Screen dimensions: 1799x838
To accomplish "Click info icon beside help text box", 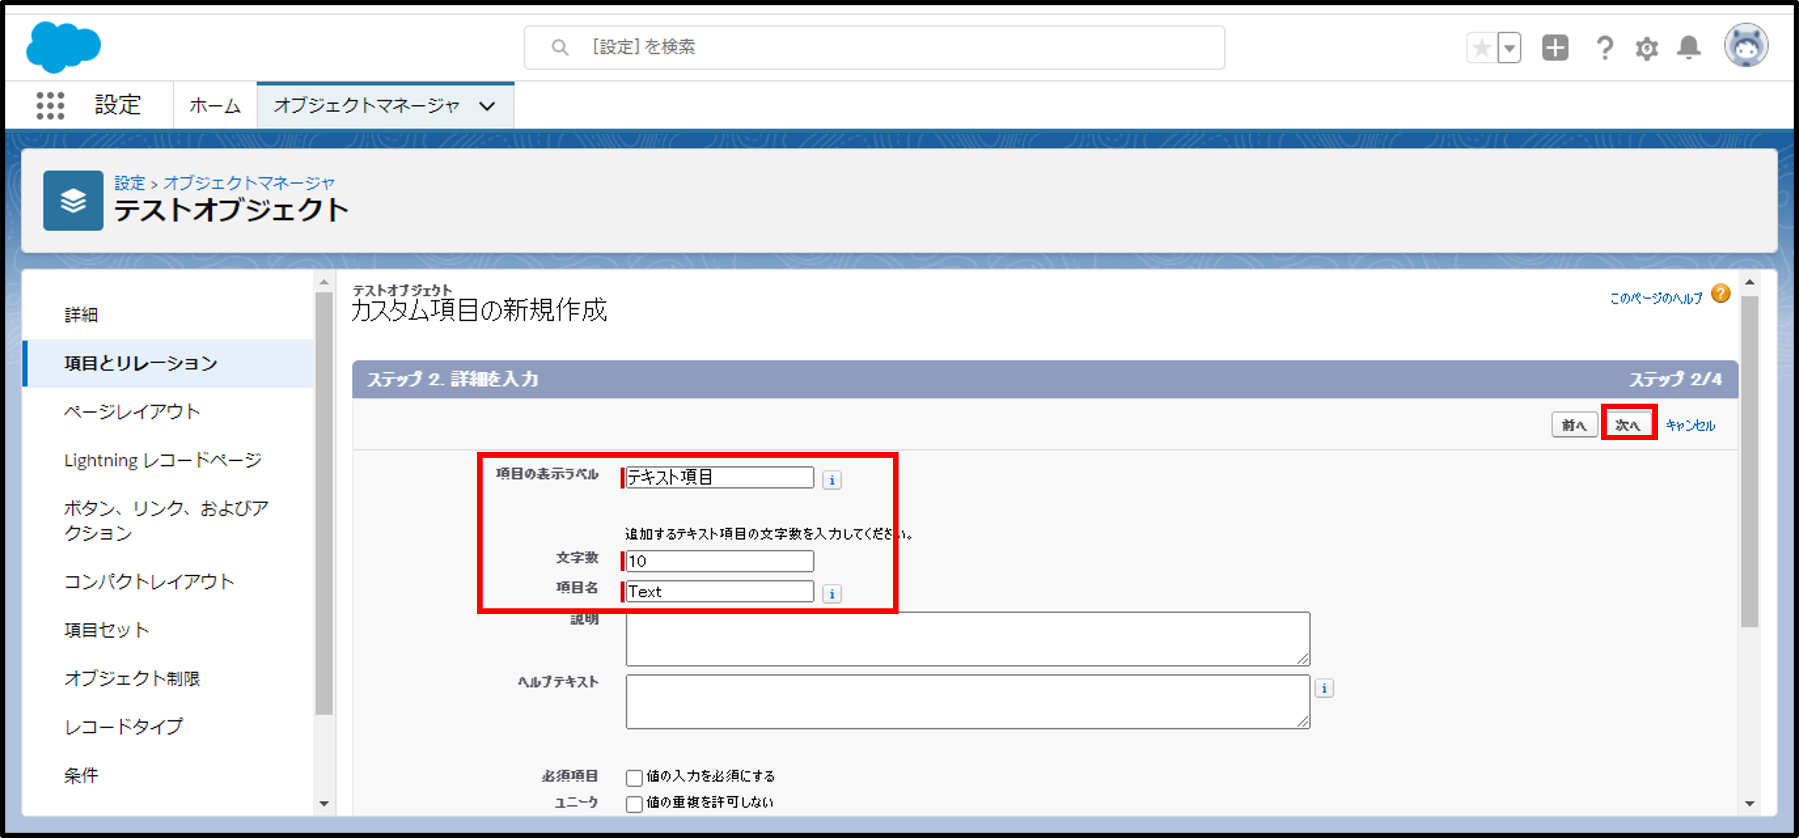I will 1323,688.
